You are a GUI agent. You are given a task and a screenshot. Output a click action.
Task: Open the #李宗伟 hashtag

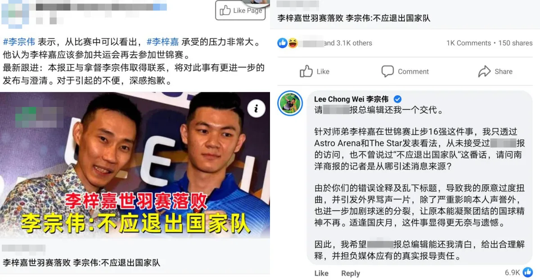click(x=19, y=42)
